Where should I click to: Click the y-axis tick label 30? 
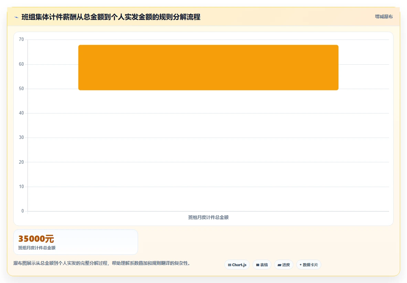point(21,137)
